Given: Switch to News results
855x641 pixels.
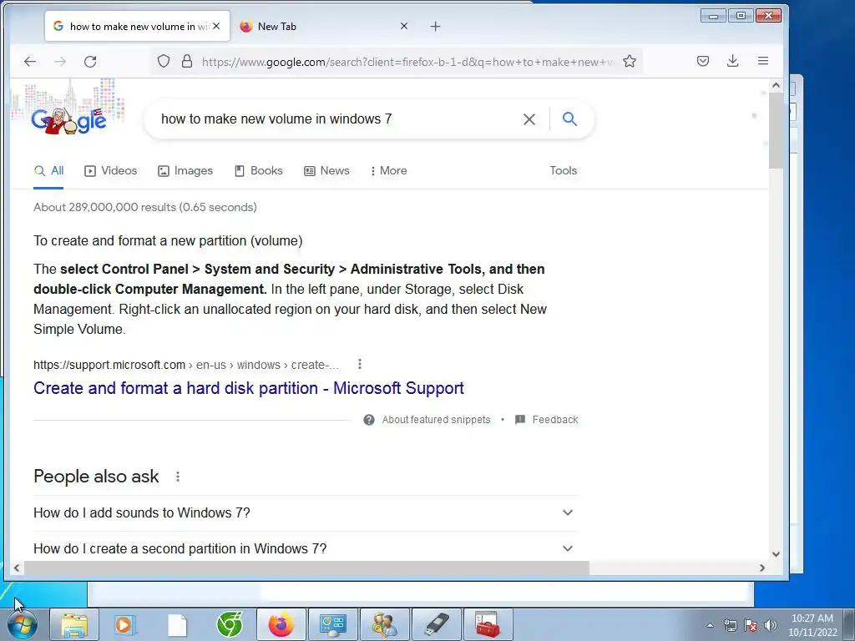Looking at the screenshot, I should 326,170.
